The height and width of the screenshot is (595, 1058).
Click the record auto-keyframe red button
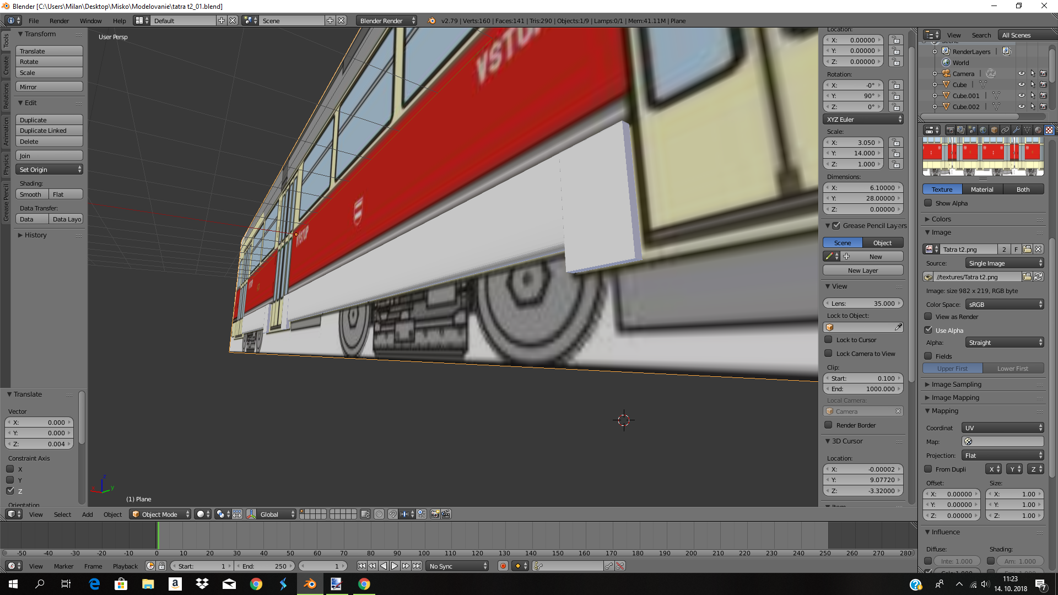click(503, 566)
